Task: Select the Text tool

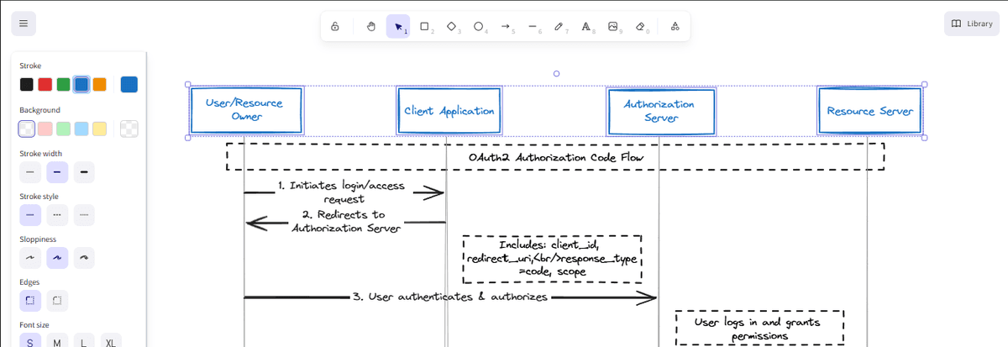Action: coord(586,26)
